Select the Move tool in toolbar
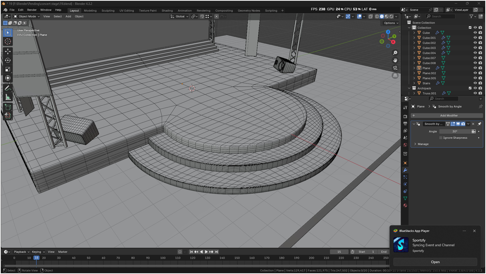The width and height of the screenshot is (486, 274). 8,51
